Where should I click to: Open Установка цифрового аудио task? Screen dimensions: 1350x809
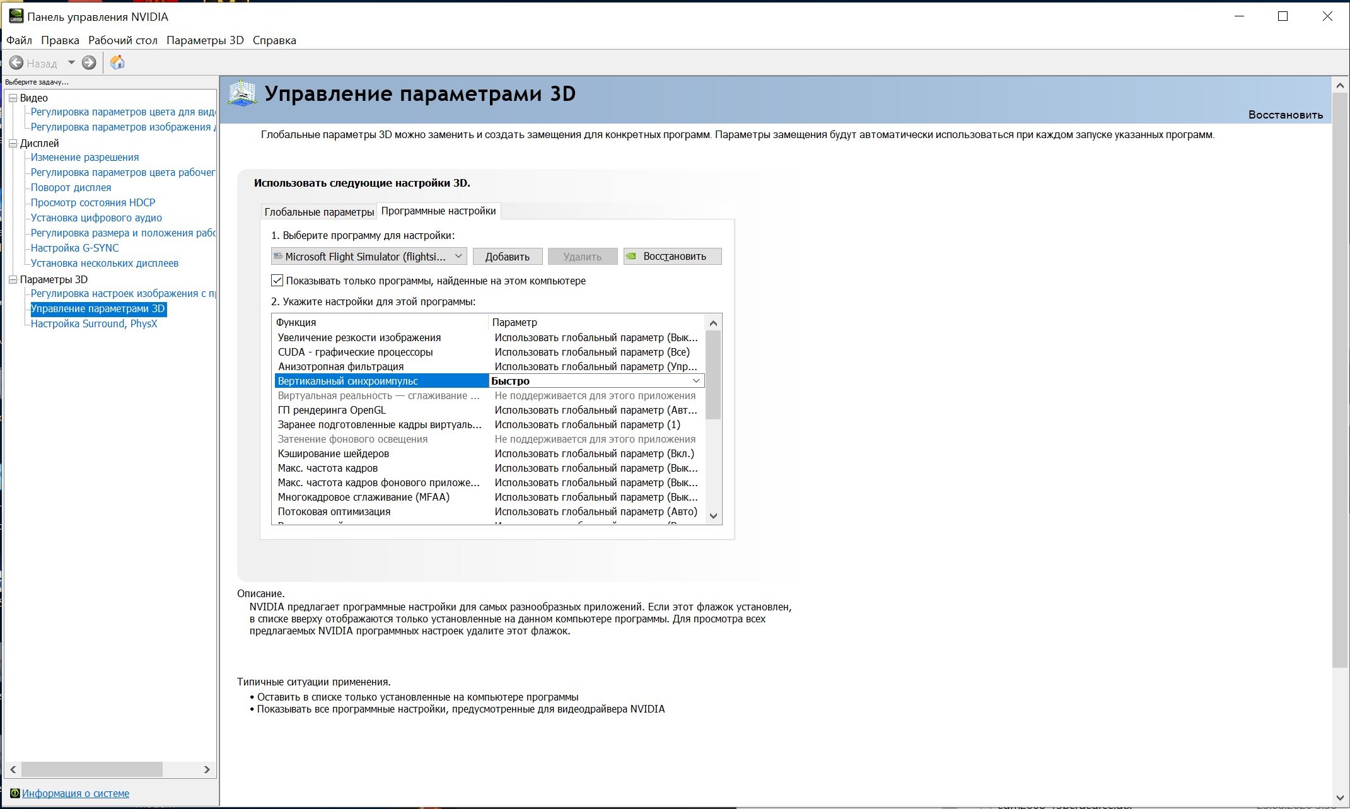[96, 218]
